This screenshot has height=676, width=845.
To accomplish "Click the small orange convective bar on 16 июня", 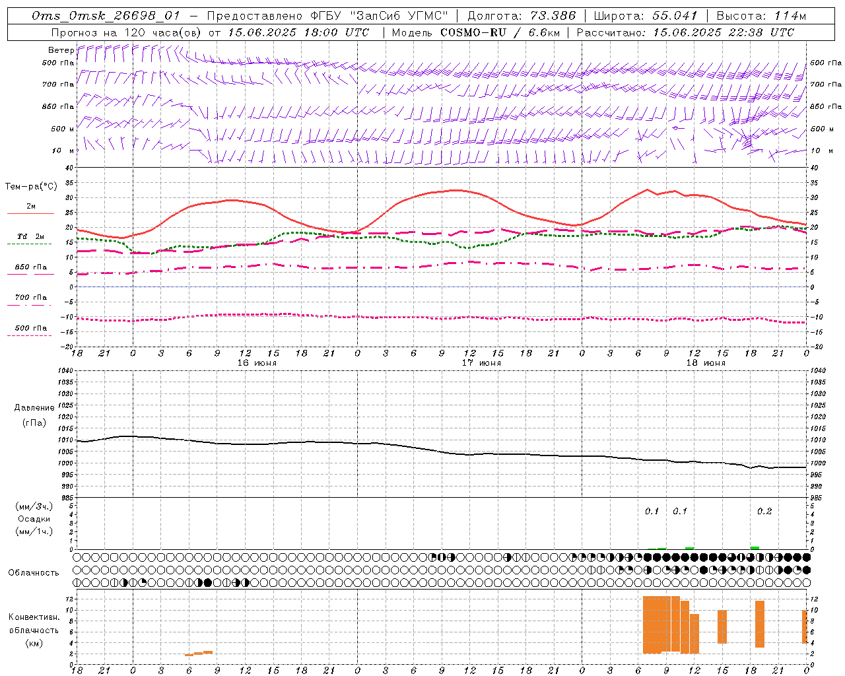I will [199, 653].
